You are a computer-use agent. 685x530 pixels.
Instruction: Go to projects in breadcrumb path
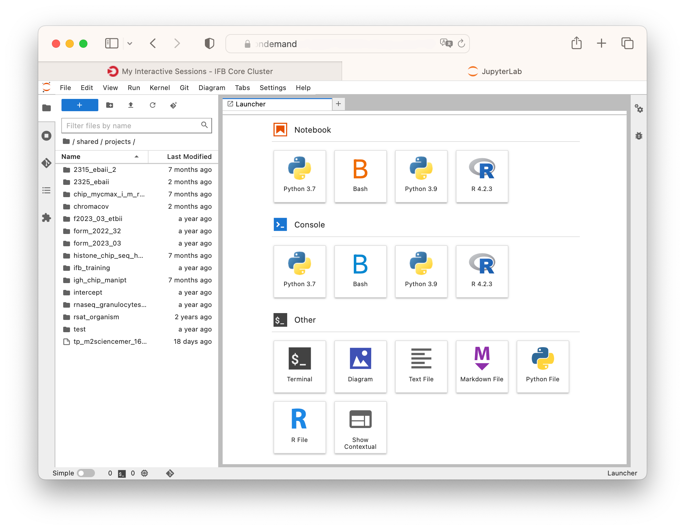117,142
